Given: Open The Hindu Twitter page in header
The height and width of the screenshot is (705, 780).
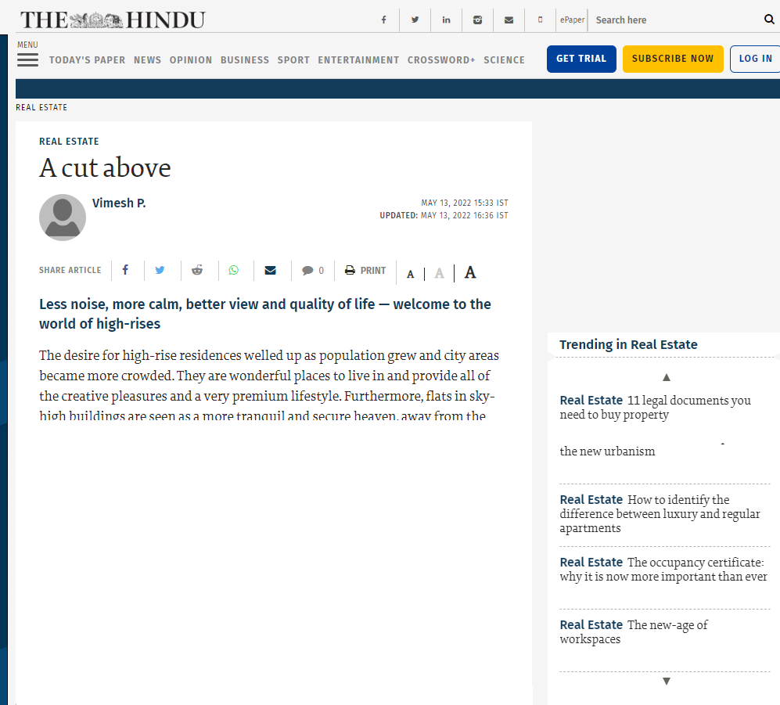Looking at the screenshot, I should [415, 20].
